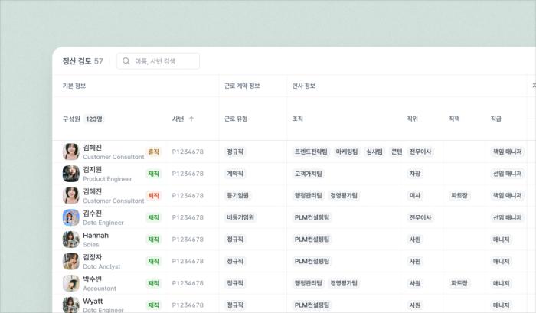Click the 계약직 tag
The width and height of the screenshot is (536, 313).
click(235, 174)
